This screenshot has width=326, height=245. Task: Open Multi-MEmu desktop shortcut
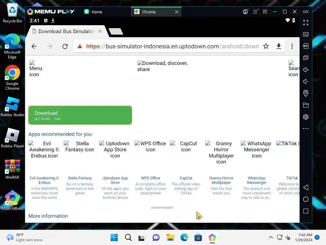(x=12, y=200)
